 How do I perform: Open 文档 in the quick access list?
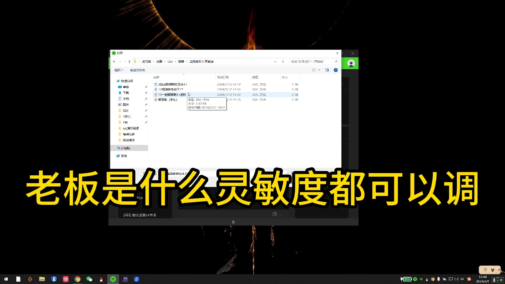[x=126, y=99]
